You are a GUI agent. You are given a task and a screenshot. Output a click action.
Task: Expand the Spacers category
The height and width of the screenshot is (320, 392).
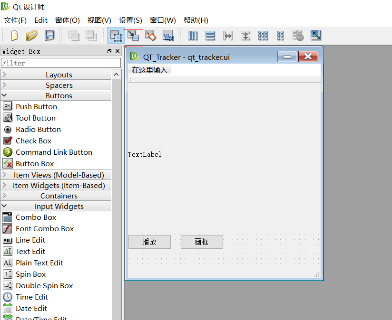click(x=56, y=85)
